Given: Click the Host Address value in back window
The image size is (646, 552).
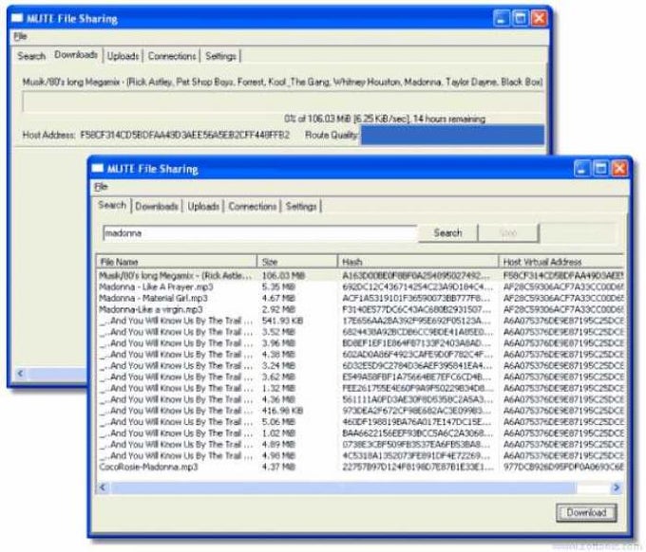Looking at the screenshot, I should (185, 135).
